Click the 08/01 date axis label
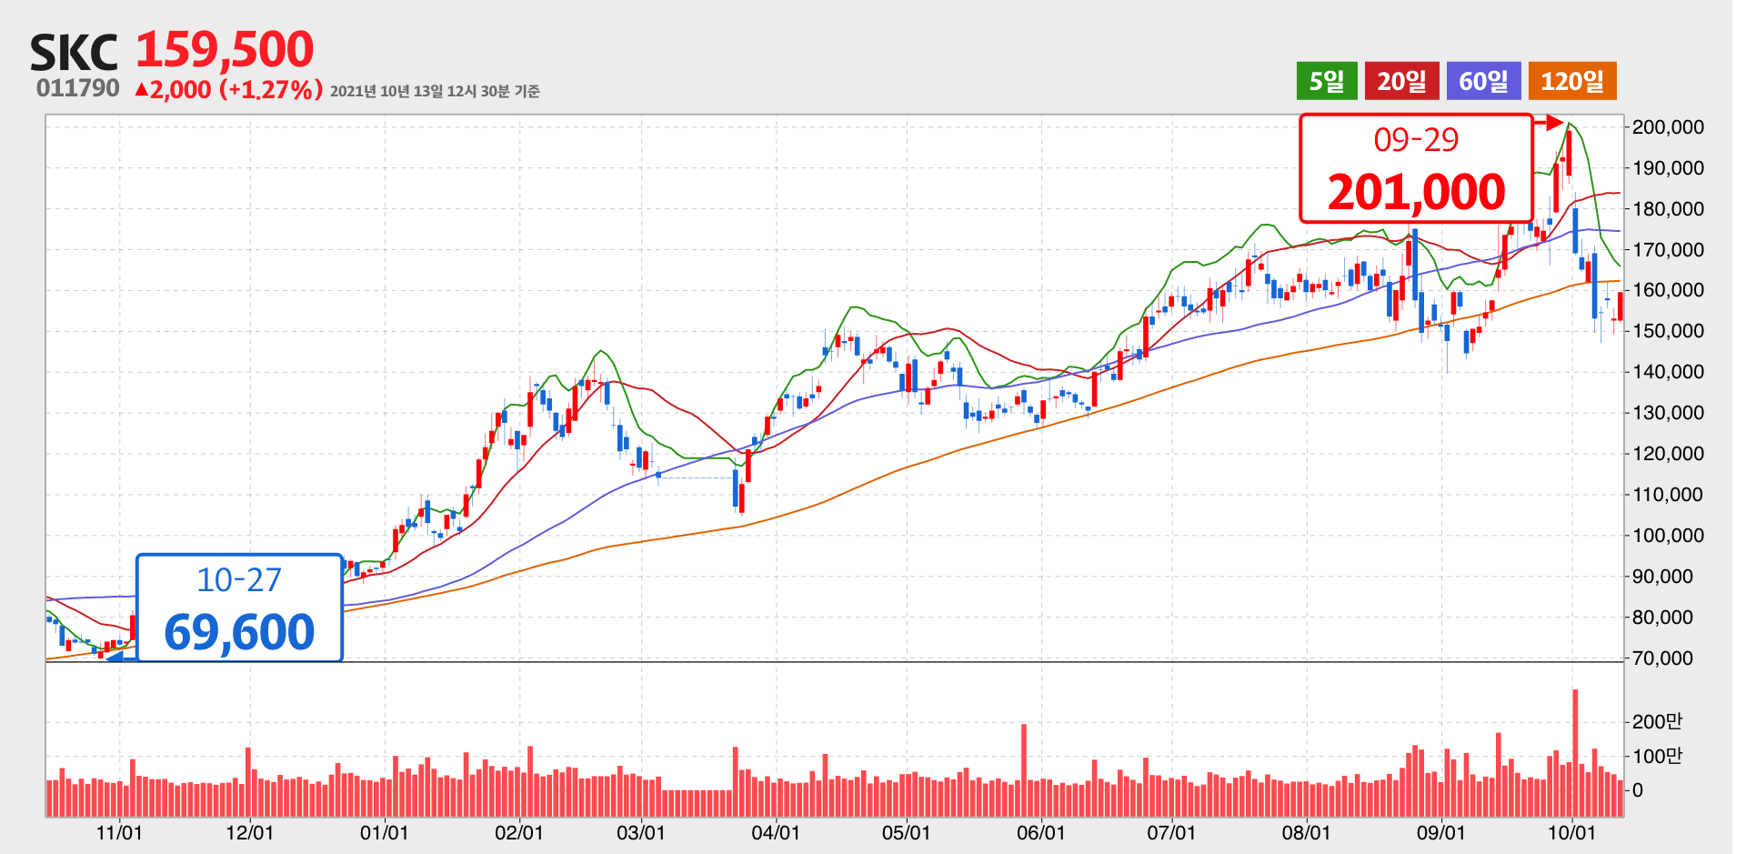Screen dimensions: 1746x854 tap(1307, 832)
